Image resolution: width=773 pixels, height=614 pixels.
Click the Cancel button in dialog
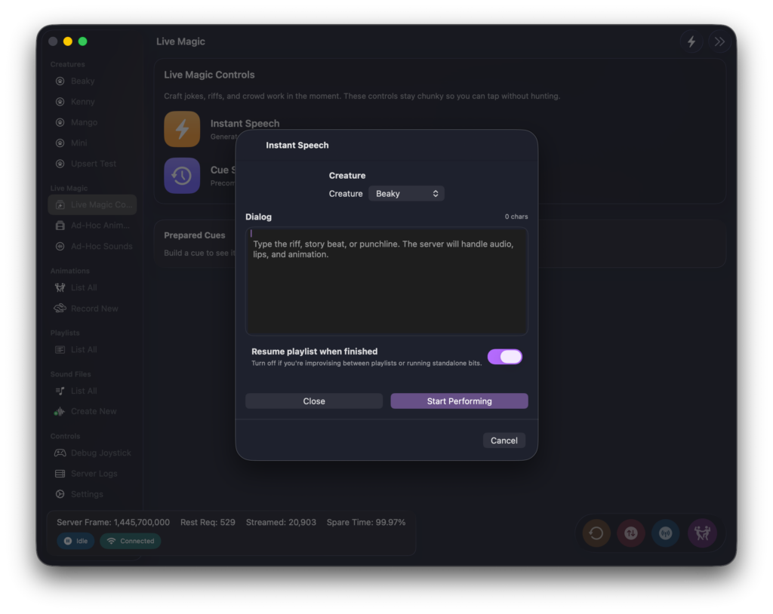coord(504,441)
